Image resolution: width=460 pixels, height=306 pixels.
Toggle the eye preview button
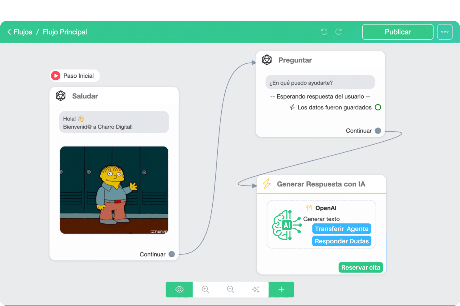coord(179,289)
